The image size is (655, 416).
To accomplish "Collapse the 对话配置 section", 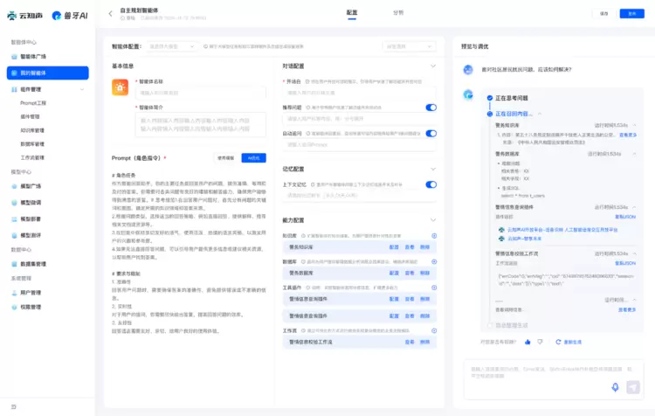I will (433, 66).
